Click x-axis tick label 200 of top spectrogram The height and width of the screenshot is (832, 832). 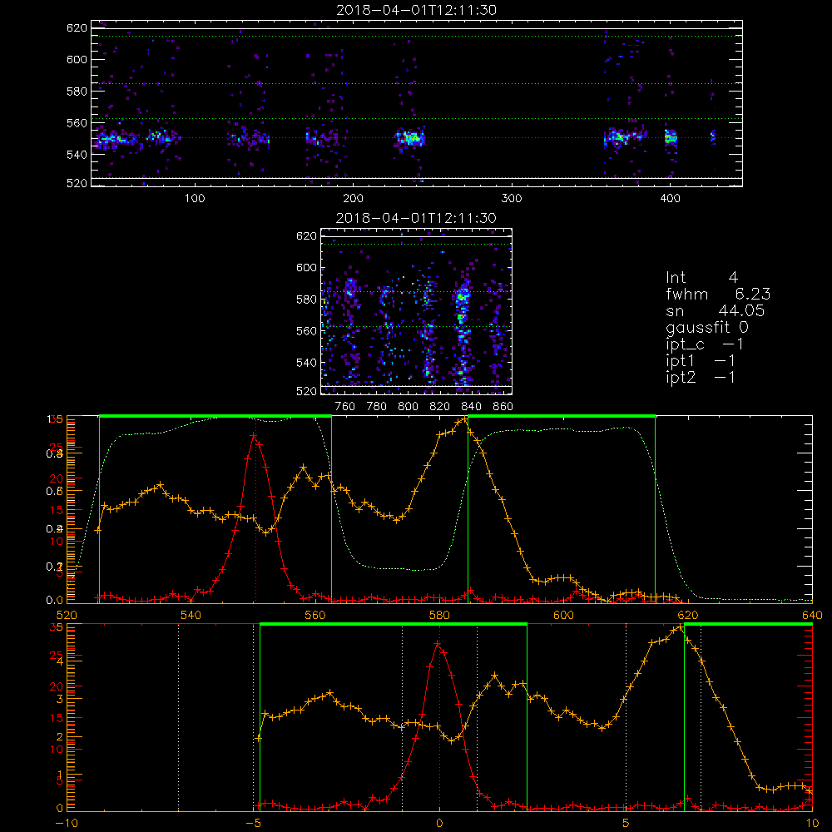353,199
